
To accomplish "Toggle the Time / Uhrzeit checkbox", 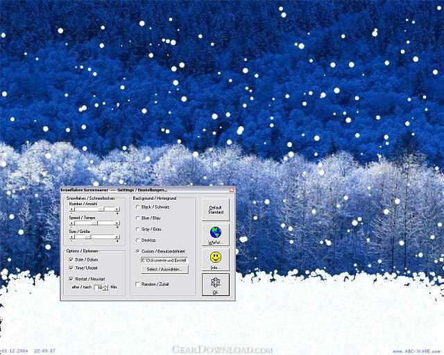I will (71, 268).
